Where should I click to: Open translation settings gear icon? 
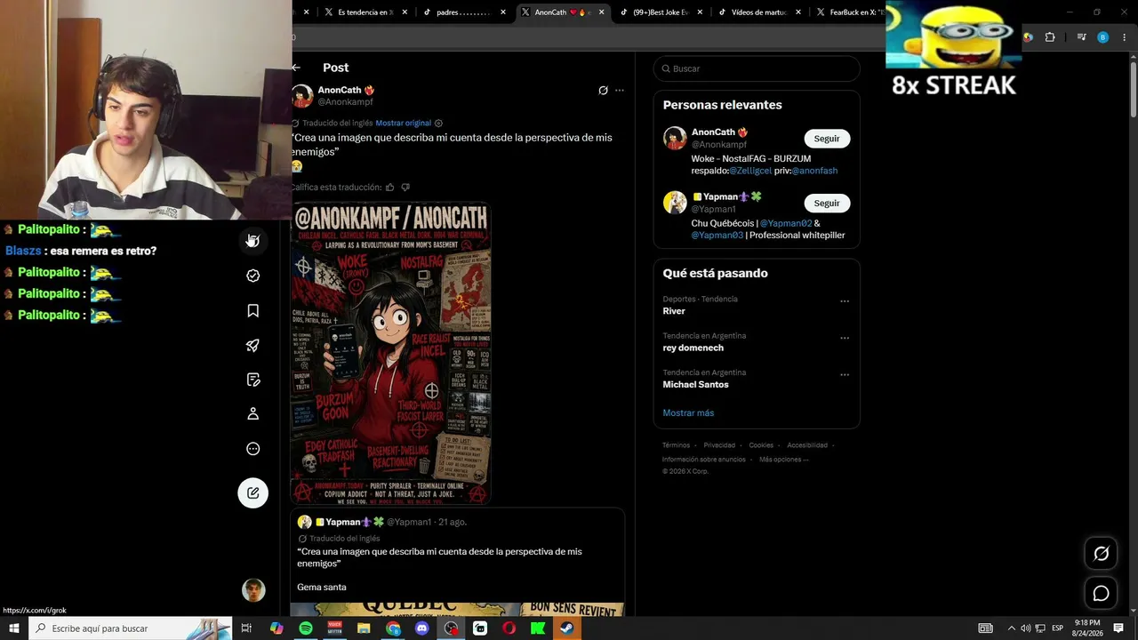click(x=438, y=124)
